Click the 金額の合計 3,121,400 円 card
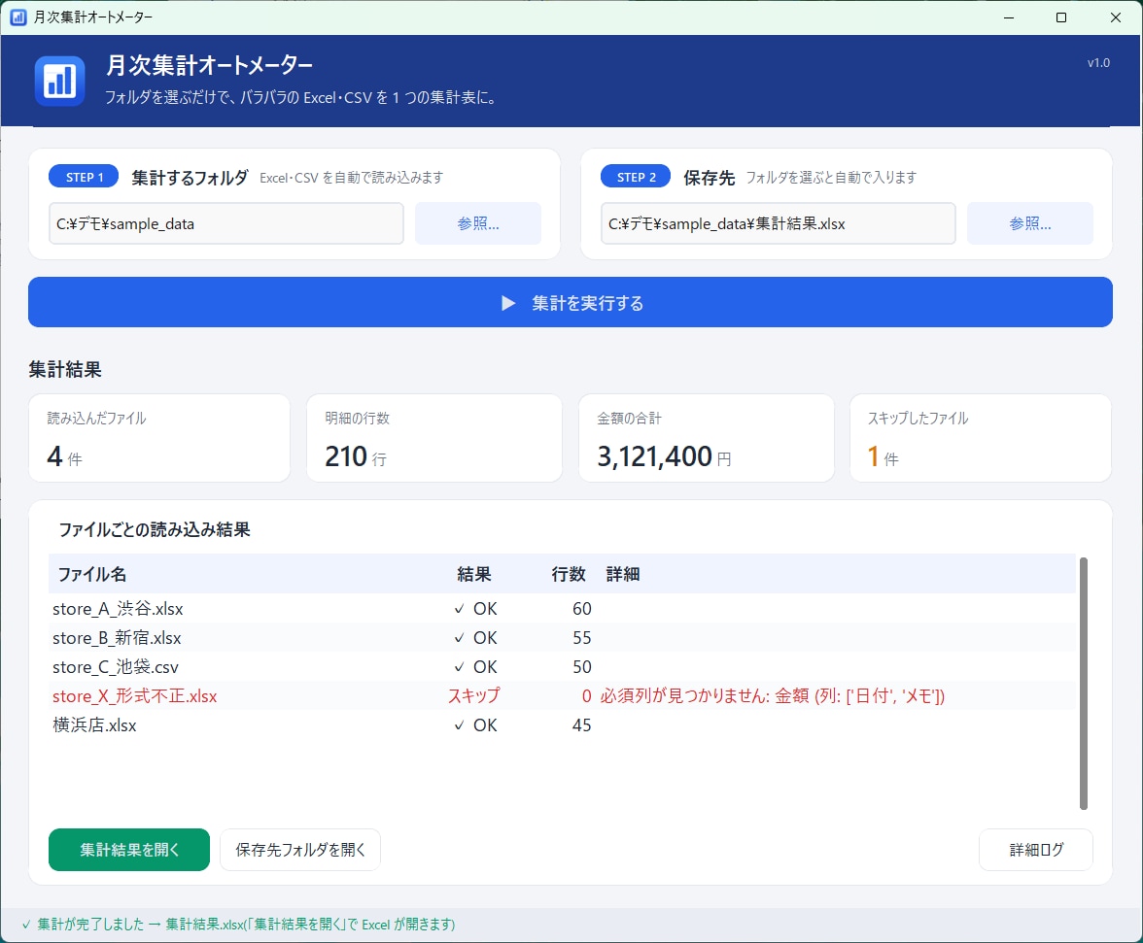The width and height of the screenshot is (1143, 943). 707,438
